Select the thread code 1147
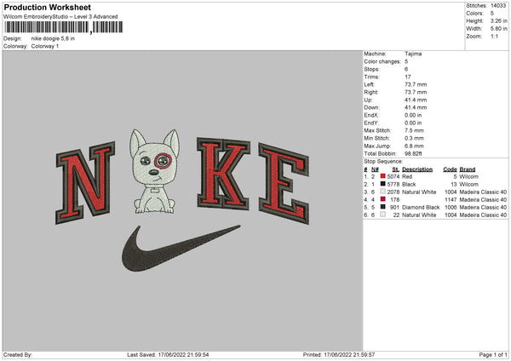511x361 pixels. (451, 200)
